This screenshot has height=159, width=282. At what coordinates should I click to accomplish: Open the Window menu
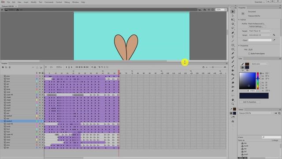click(x=75, y=2)
